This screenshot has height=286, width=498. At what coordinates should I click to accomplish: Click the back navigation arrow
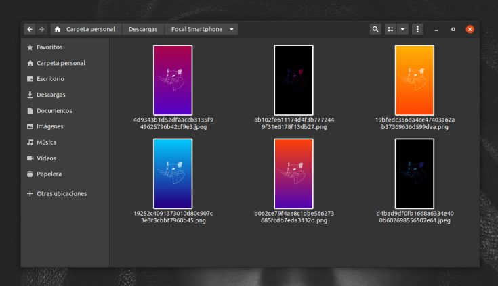tap(30, 29)
